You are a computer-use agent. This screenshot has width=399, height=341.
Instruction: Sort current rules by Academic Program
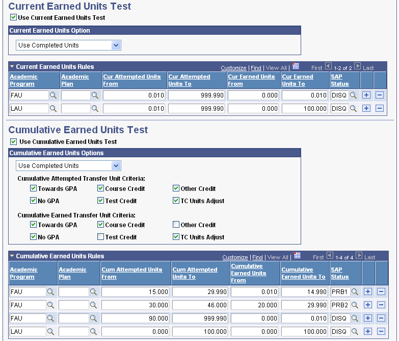coord(23,80)
